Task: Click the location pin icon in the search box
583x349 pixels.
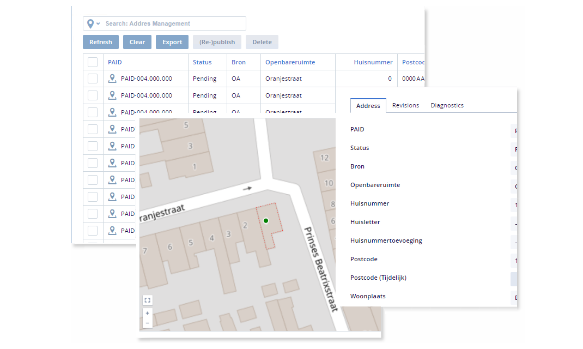Action: pyautogui.click(x=90, y=23)
